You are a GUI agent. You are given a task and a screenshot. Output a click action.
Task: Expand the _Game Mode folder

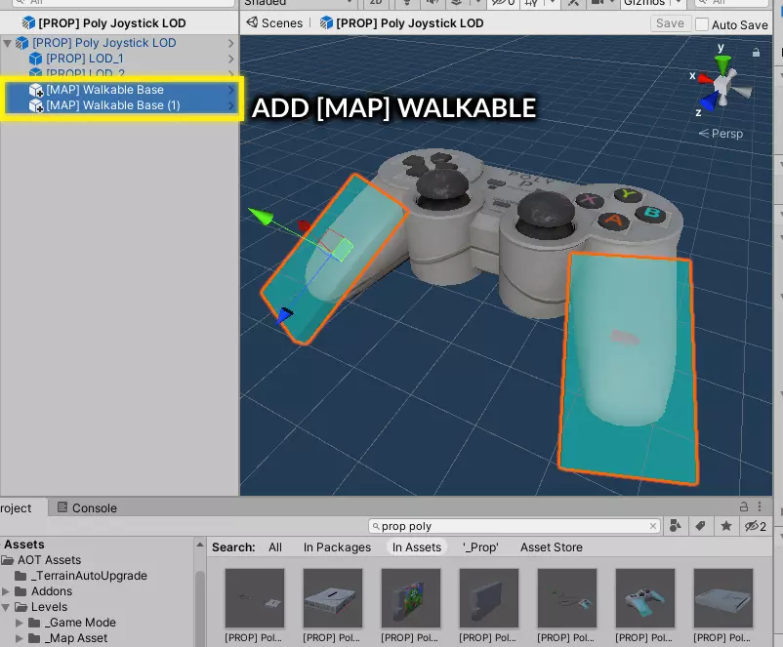pyautogui.click(x=20, y=623)
